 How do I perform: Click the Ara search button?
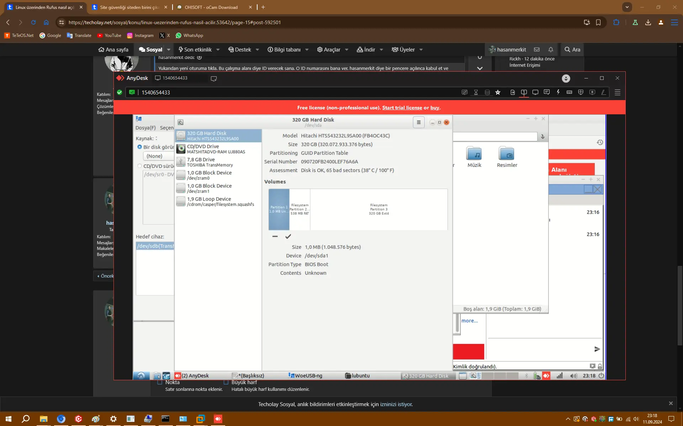[572, 50]
